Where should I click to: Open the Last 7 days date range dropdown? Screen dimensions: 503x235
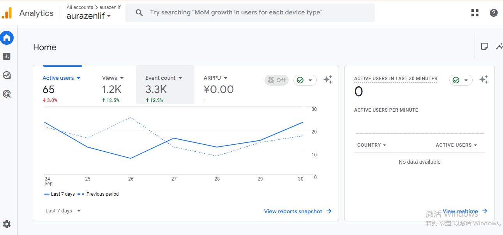[x=63, y=211]
